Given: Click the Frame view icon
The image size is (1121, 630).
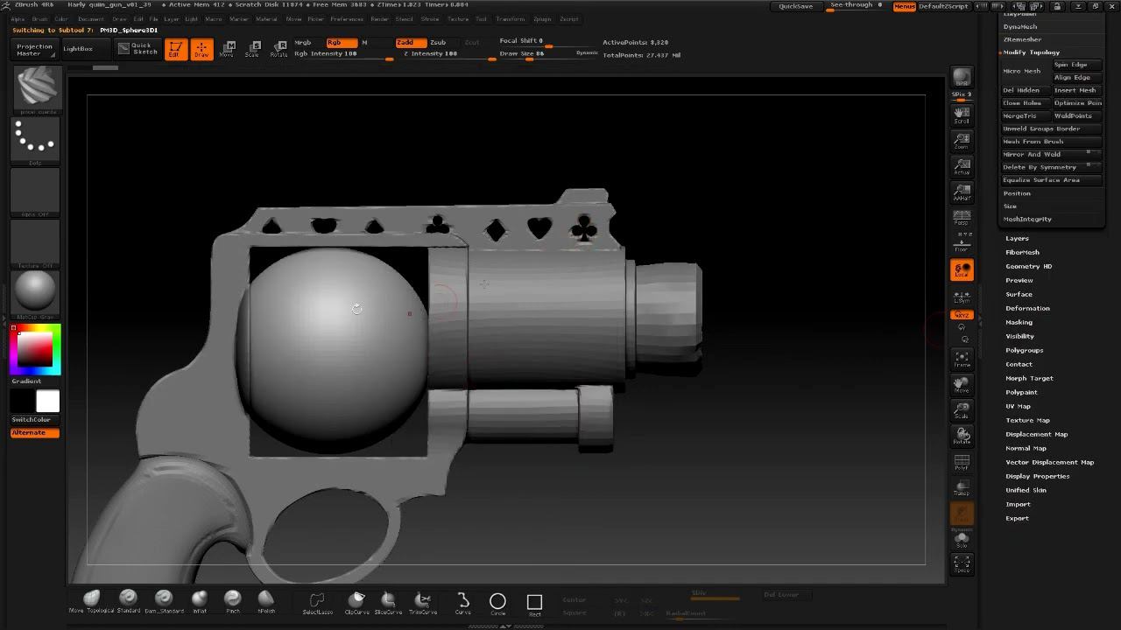Looking at the screenshot, I should point(962,359).
